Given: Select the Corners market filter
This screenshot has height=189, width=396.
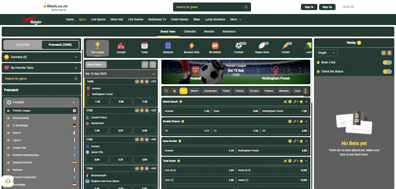Looking at the screenshot, I should (x=254, y=91).
